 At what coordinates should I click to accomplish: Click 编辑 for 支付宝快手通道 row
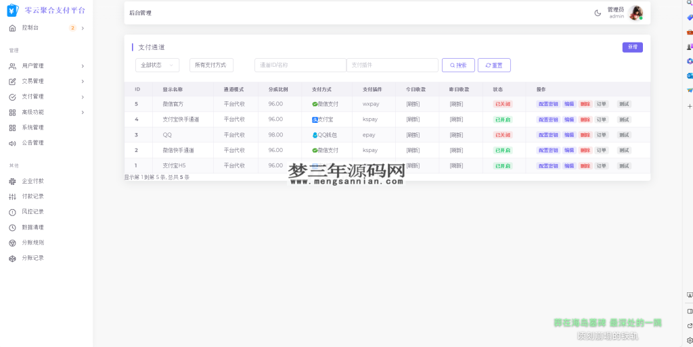pos(569,119)
